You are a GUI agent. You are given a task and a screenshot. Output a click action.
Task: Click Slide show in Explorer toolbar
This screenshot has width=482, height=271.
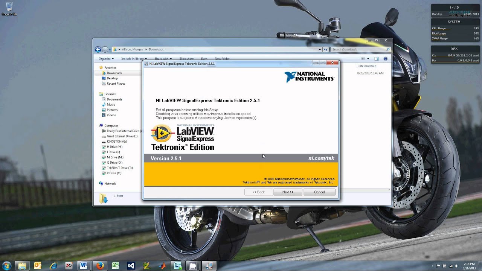(x=186, y=59)
